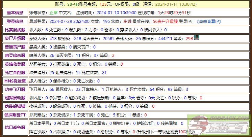Click the 总积分 value 444211

coord(165,38)
